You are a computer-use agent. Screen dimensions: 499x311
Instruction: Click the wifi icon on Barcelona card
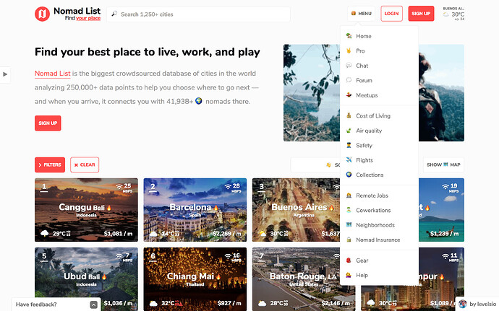(229, 186)
